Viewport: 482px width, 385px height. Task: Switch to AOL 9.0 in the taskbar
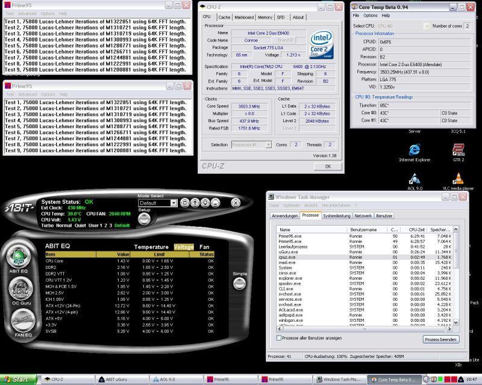[x=176, y=380]
